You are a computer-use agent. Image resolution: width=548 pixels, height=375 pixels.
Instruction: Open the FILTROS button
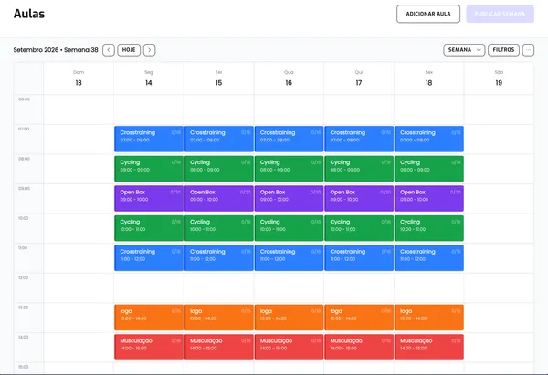(x=503, y=50)
